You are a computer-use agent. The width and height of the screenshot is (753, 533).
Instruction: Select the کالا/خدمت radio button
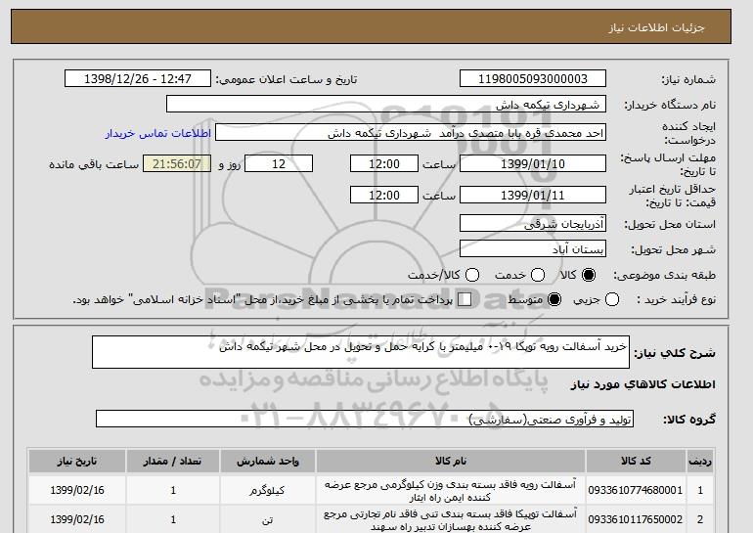point(472,275)
